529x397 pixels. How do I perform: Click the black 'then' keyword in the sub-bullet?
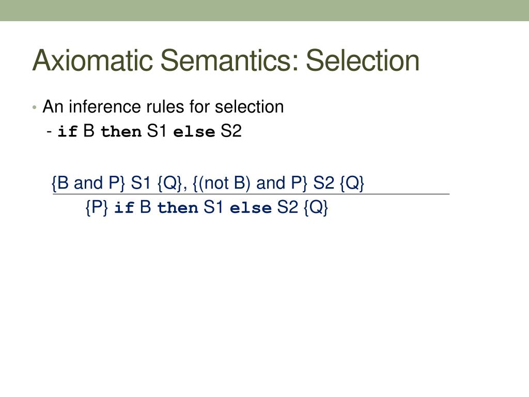pyautogui.click(x=121, y=131)
